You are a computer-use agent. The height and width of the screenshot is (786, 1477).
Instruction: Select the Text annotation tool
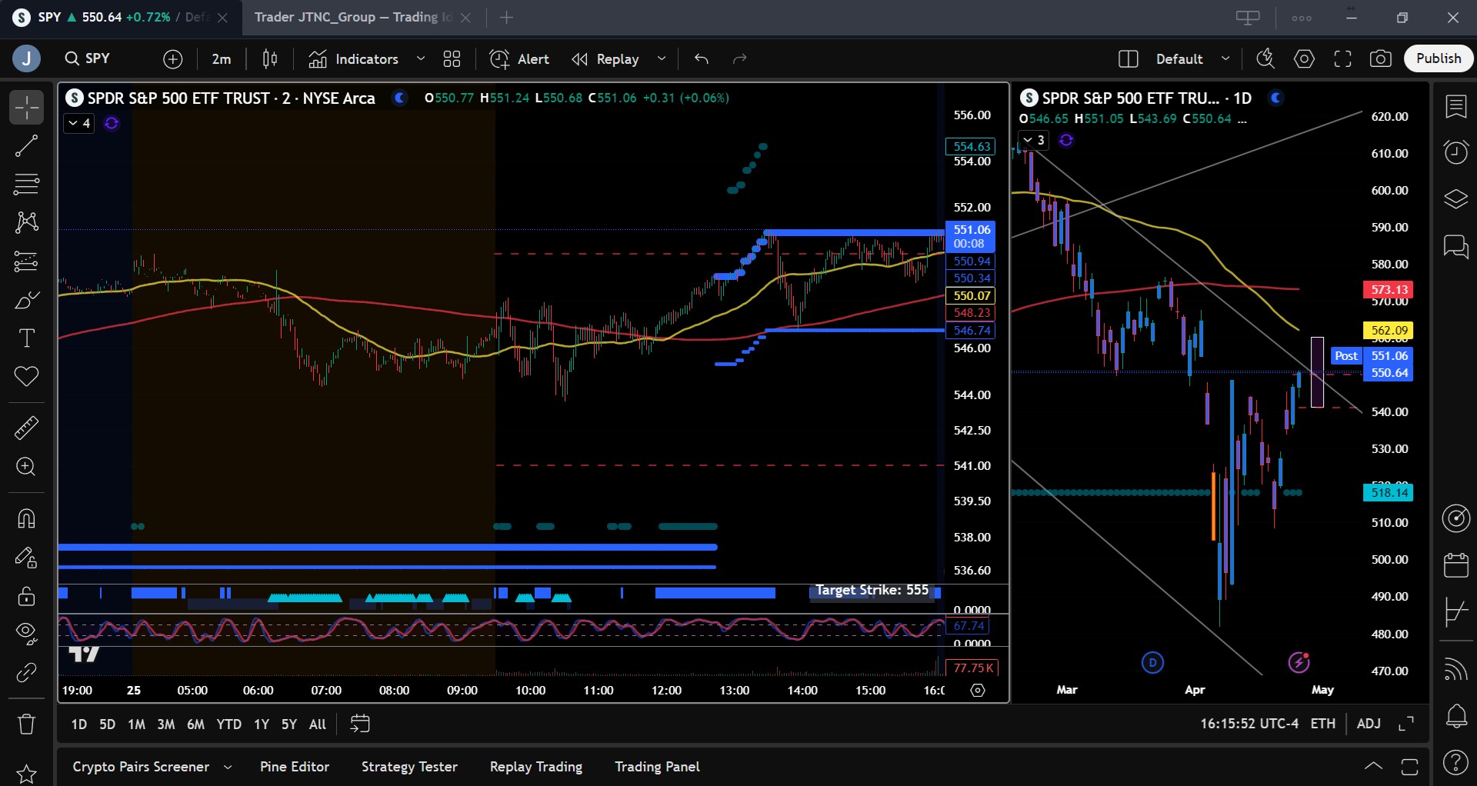pos(26,338)
